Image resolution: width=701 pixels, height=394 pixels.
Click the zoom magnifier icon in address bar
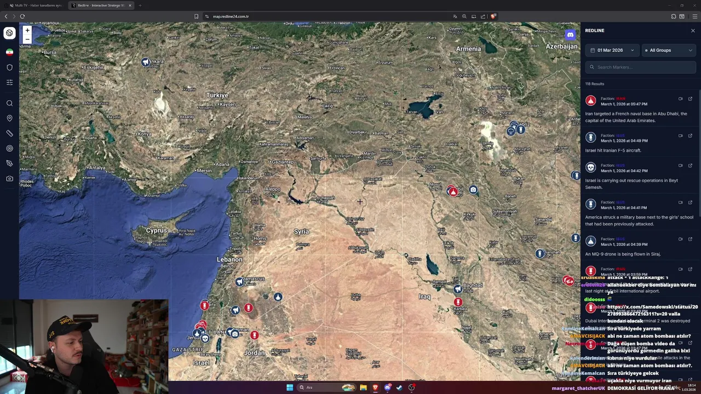(464, 16)
